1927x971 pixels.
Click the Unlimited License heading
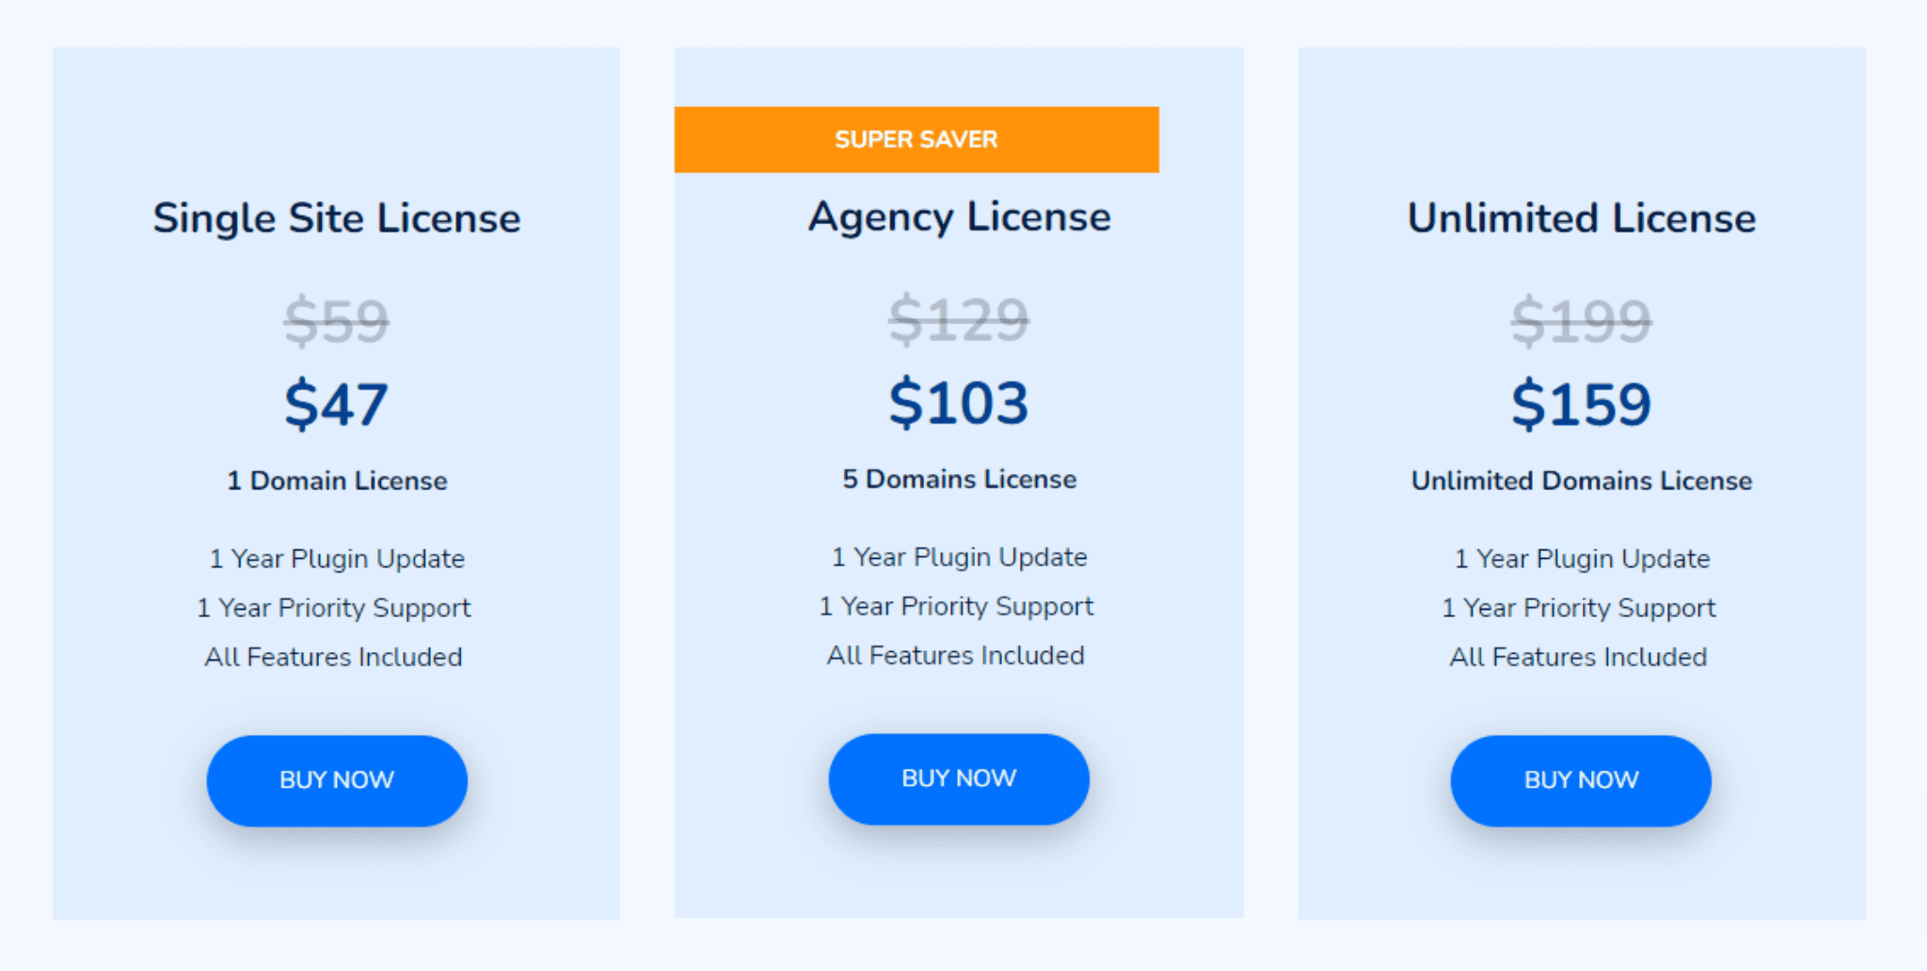click(x=1582, y=218)
